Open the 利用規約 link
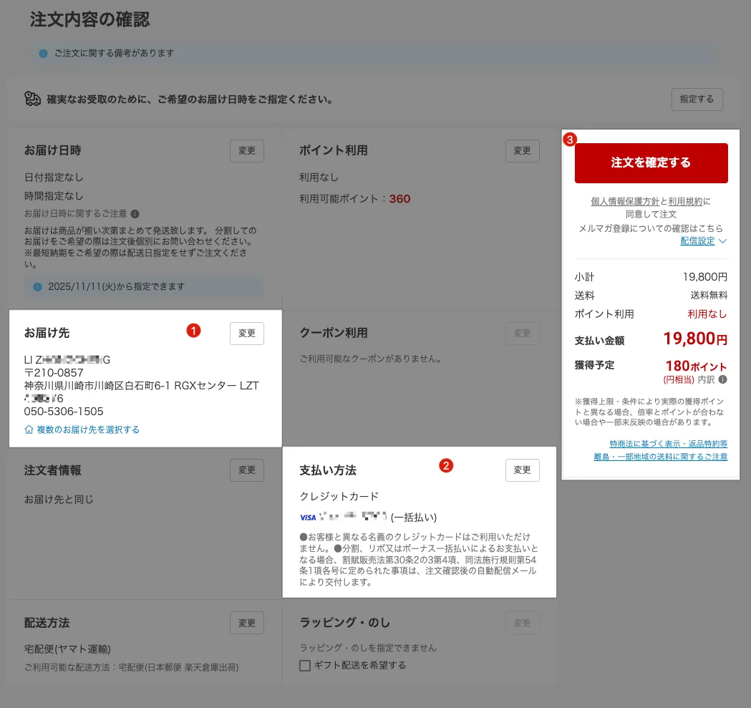This screenshot has height=708, width=751. 685,201
